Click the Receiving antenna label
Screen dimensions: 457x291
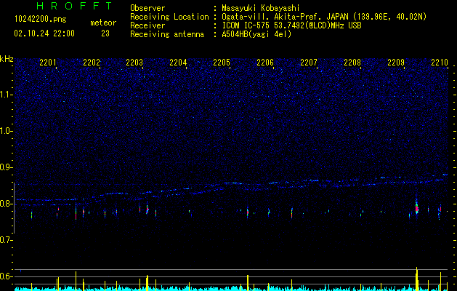(x=167, y=34)
